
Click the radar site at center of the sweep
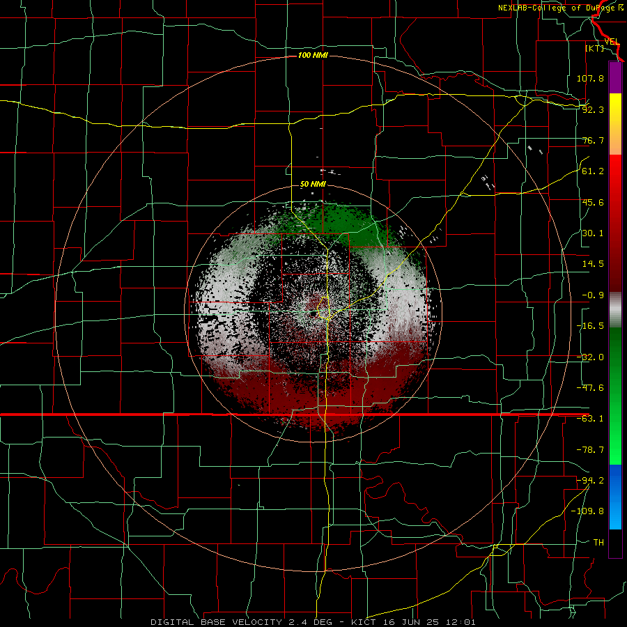click(313, 313)
